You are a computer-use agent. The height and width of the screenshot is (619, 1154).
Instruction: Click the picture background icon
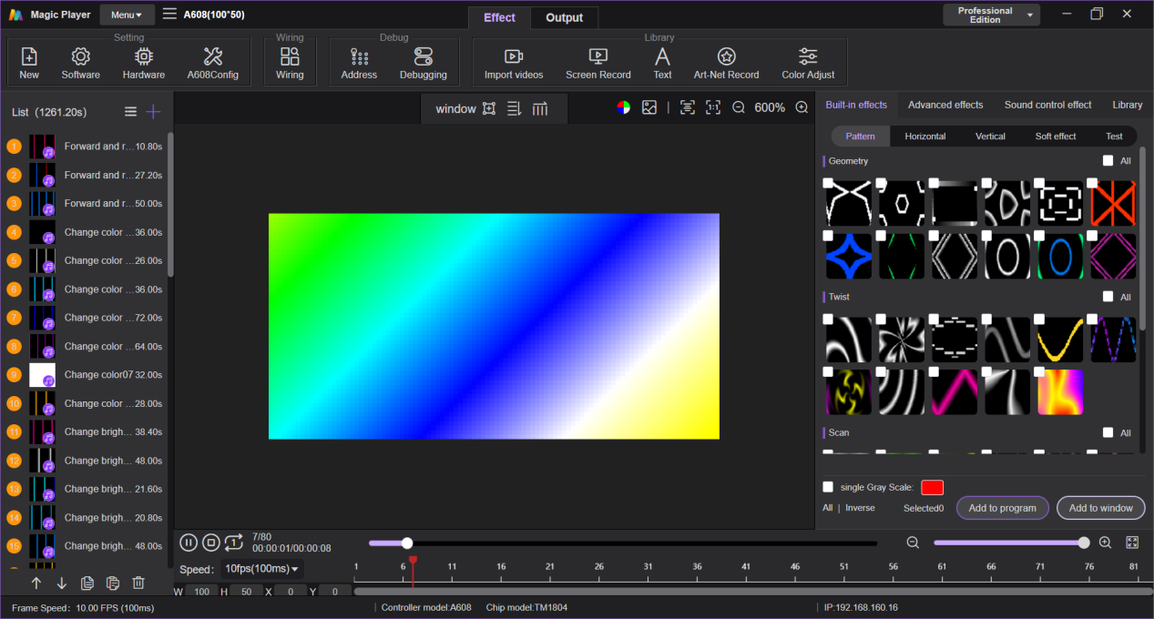(649, 107)
